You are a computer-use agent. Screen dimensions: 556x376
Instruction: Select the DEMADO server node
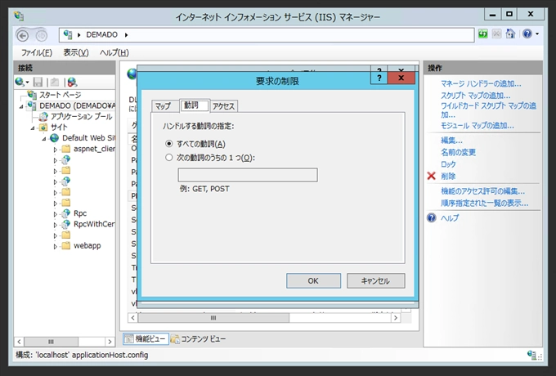[x=78, y=105]
